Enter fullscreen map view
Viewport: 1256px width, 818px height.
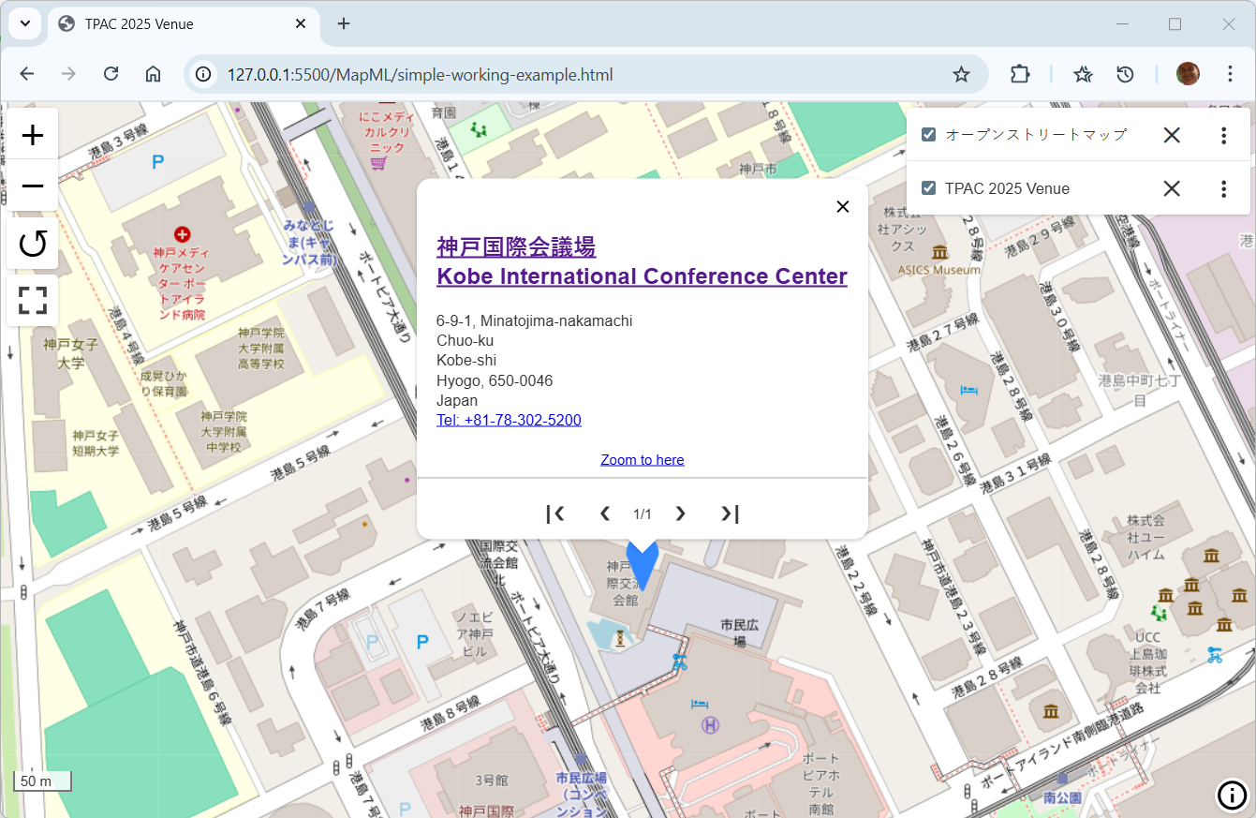pos(32,300)
